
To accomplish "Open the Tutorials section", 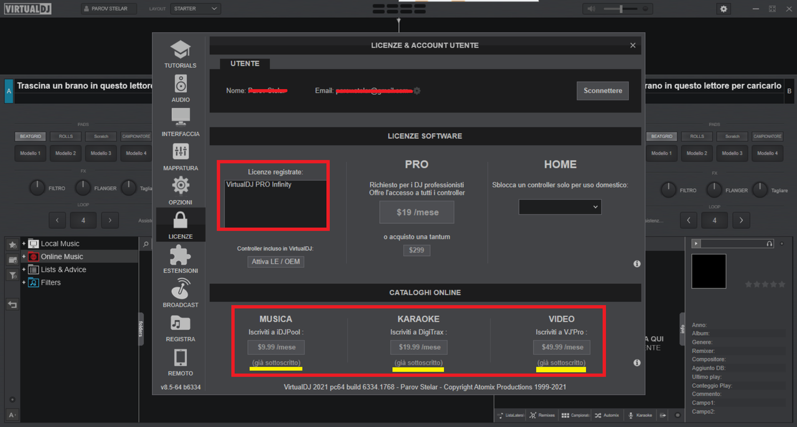I will click(x=180, y=54).
